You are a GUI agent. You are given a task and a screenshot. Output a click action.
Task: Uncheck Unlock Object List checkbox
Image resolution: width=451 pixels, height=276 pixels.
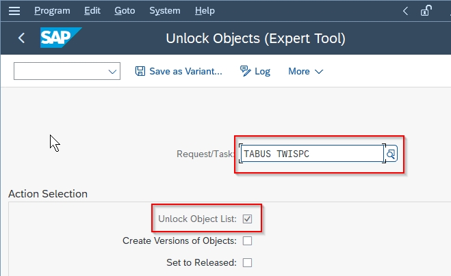coord(247,219)
